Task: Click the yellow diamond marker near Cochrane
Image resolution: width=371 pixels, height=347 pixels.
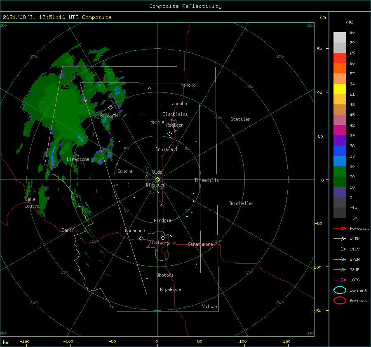Action: tap(141, 238)
